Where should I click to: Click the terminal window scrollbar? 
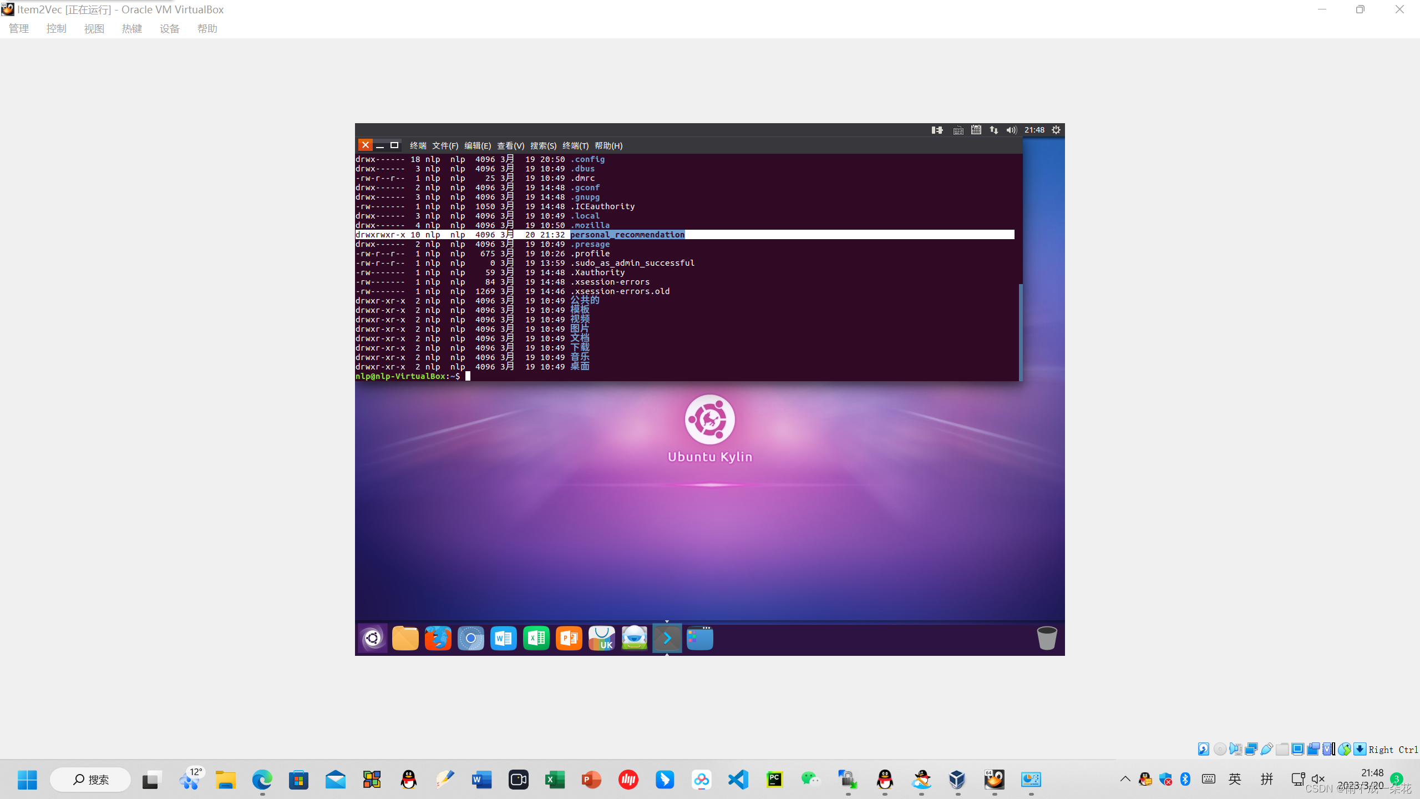[x=1020, y=332]
